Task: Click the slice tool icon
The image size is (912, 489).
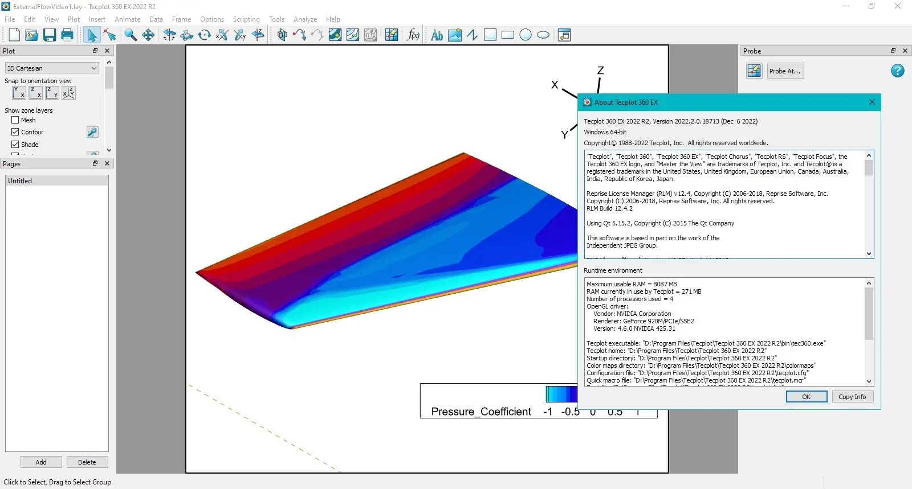Action: coord(282,35)
